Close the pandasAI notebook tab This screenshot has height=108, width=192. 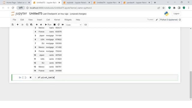point(149,3)
